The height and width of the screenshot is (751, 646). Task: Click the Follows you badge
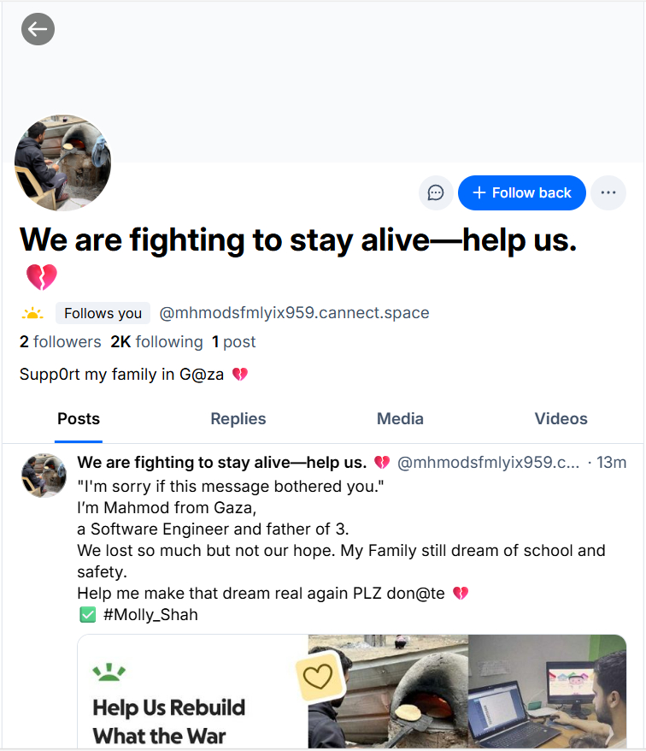click(103, 313)
